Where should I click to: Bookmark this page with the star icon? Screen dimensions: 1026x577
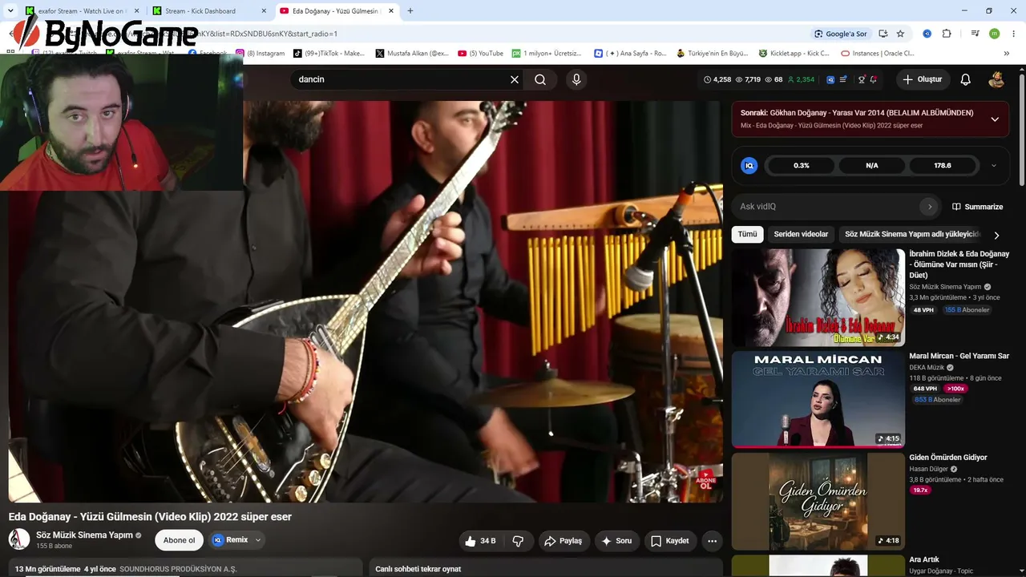click(x=900, y=34)
